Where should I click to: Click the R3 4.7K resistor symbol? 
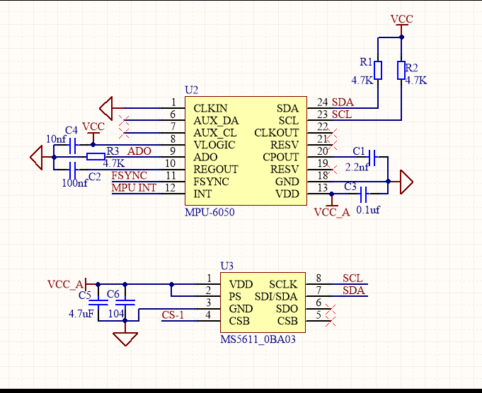pos(96,157)
